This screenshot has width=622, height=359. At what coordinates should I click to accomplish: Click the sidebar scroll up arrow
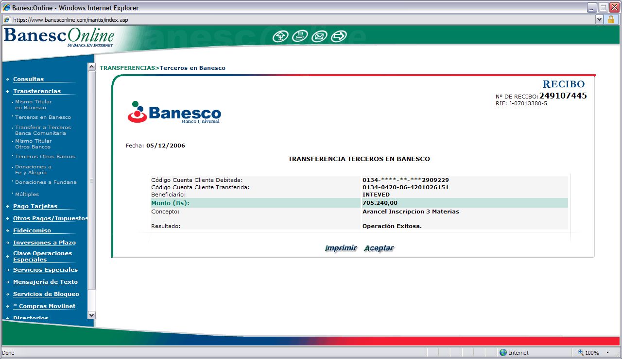point(91,67)
